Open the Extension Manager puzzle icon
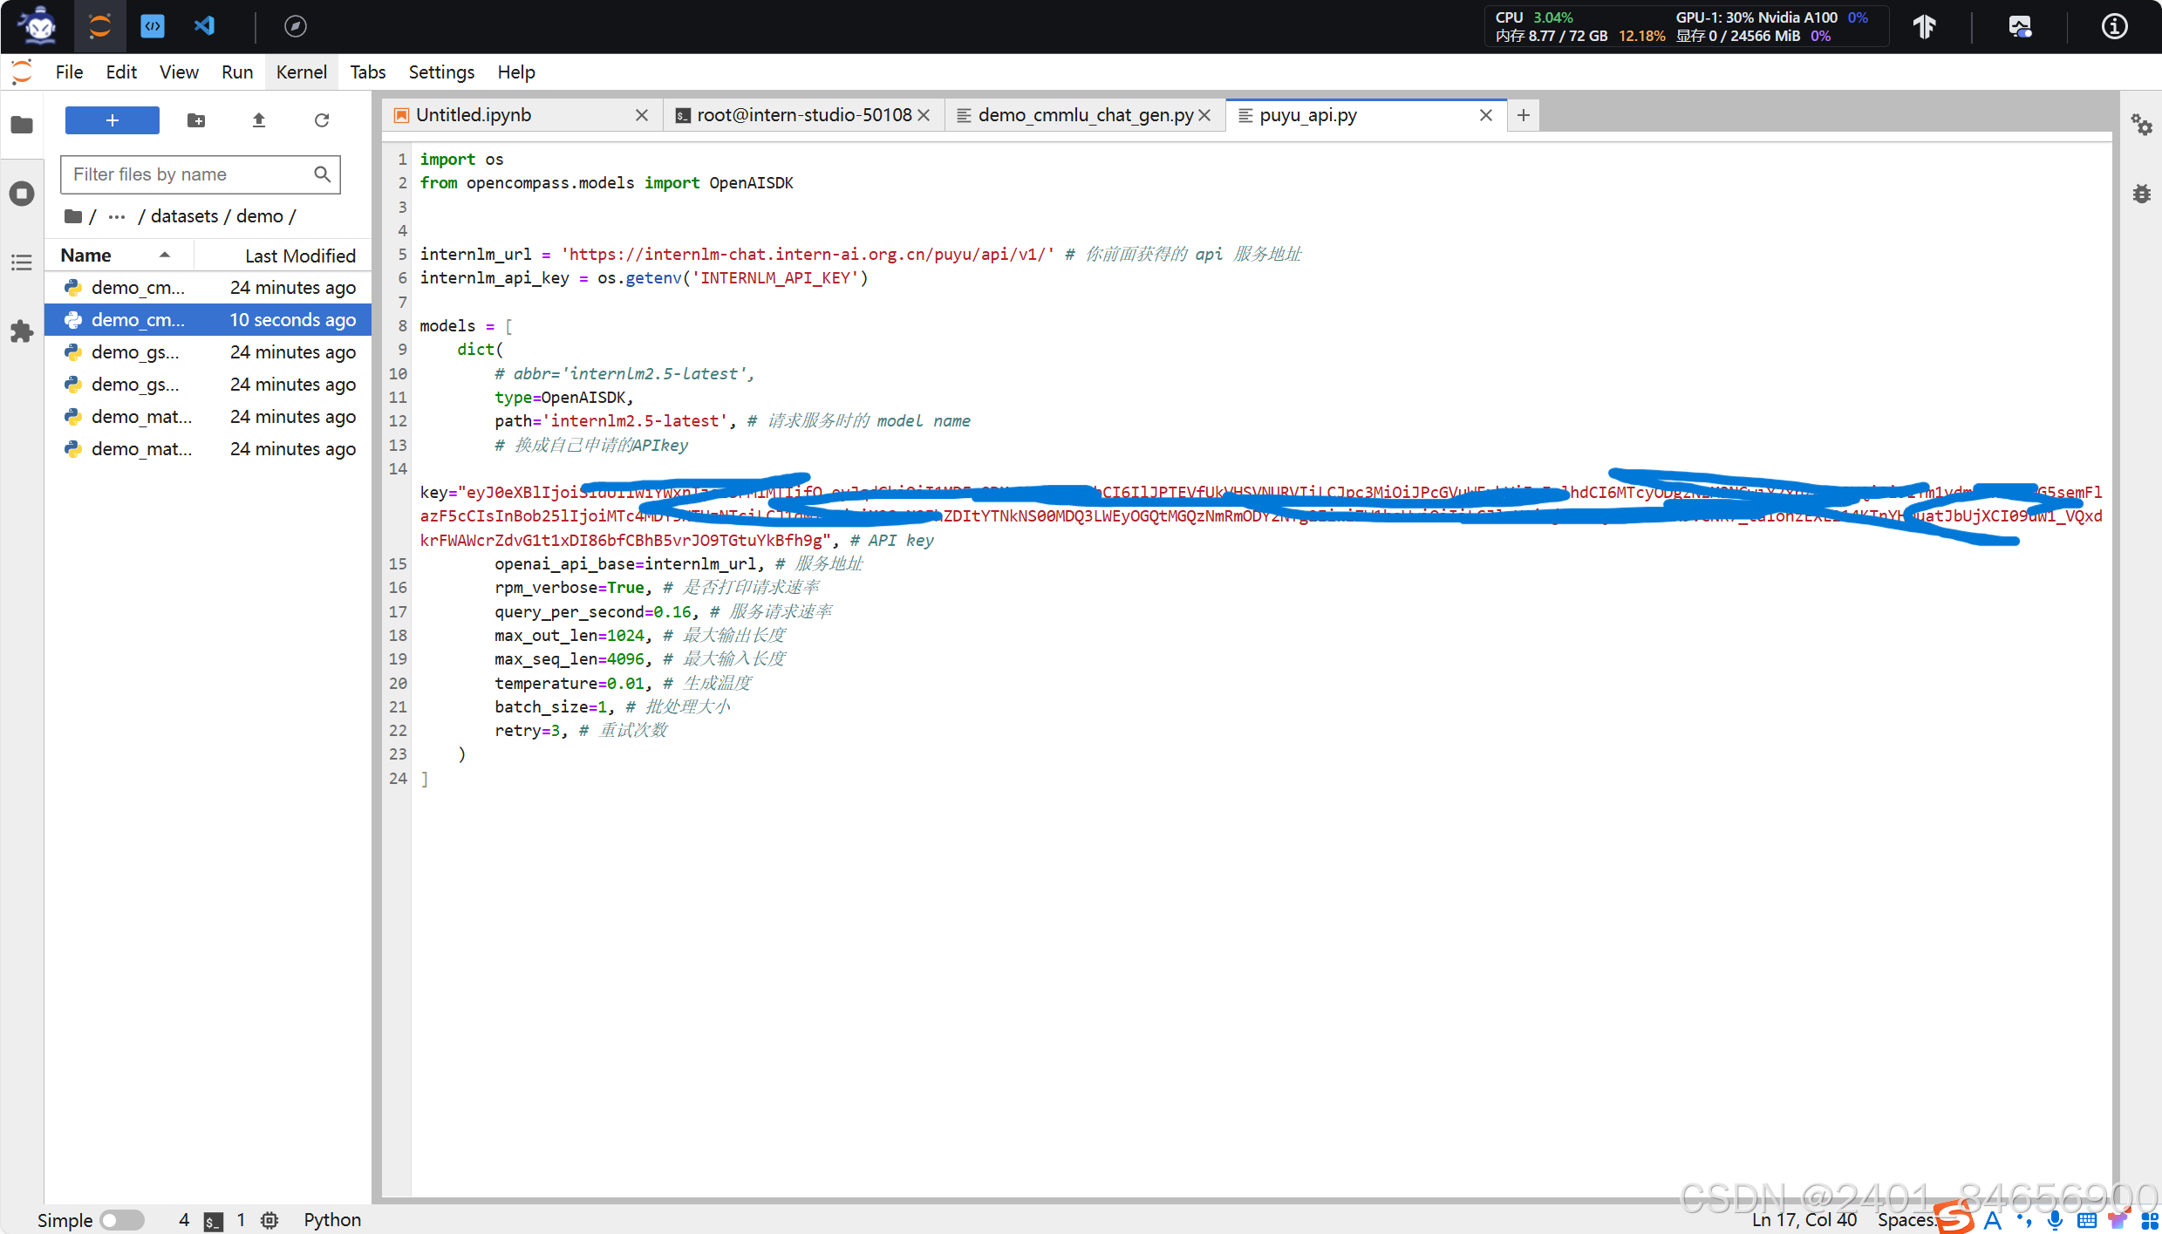This screenshot has height=1234, width=2162. point(22,331)
